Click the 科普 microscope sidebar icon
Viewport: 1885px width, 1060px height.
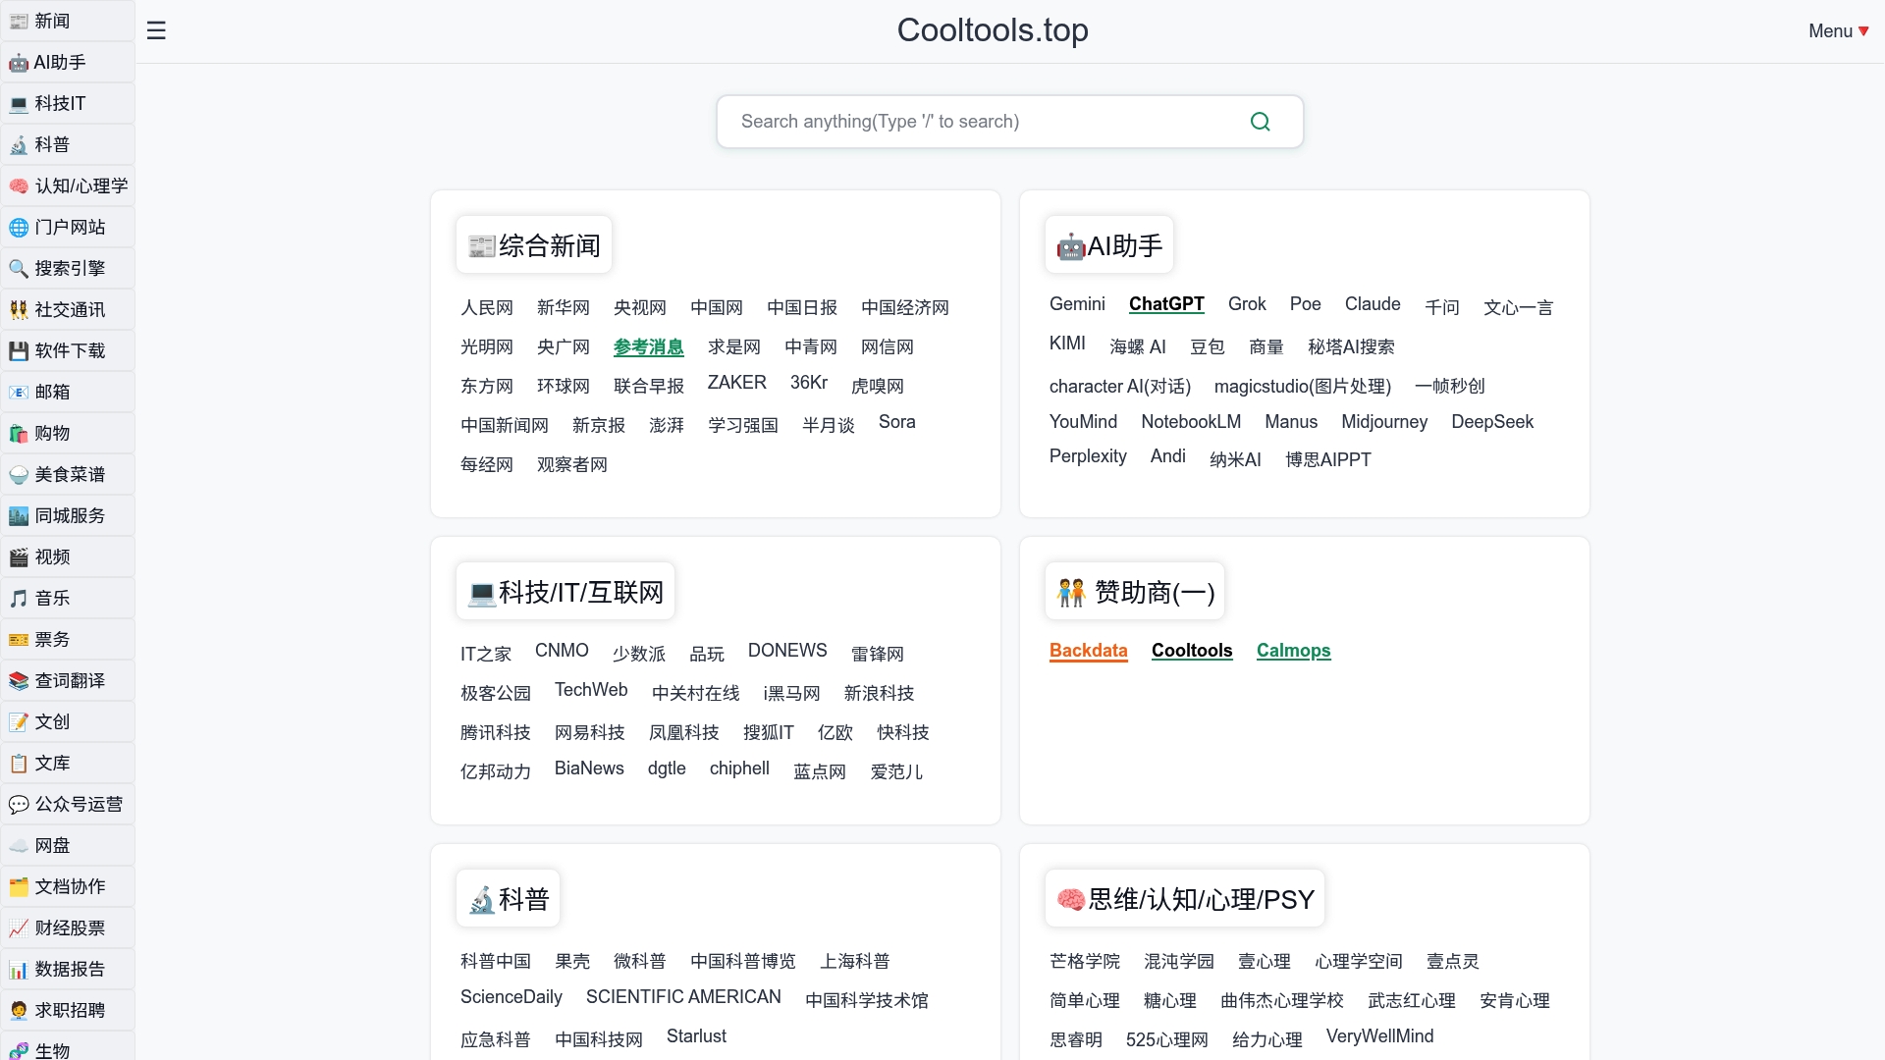(18, 144)
